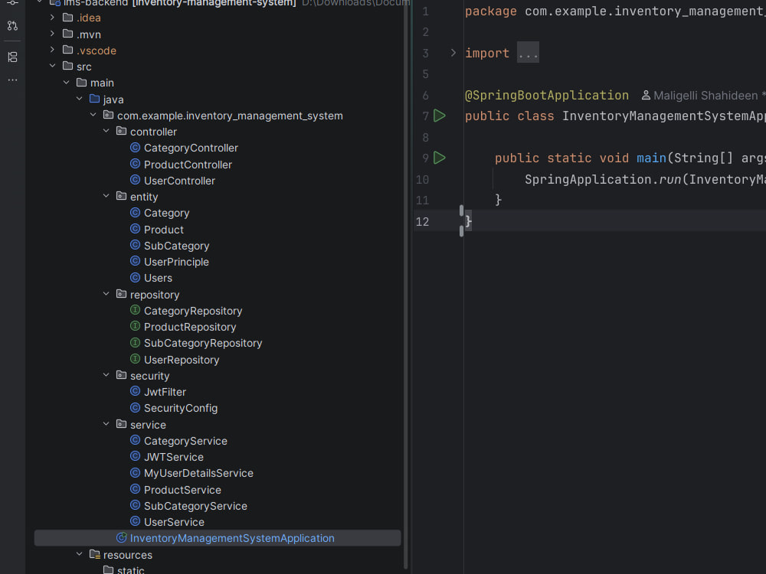The width and height of the screenshot is (766, 574).
Task: Click the main method name in code
Action: pos(651,158)
